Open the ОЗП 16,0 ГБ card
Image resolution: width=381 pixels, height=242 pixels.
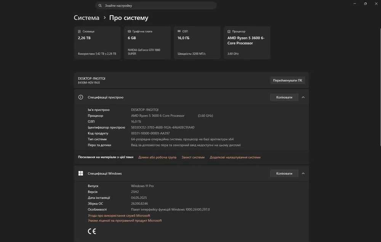(197, 43)
